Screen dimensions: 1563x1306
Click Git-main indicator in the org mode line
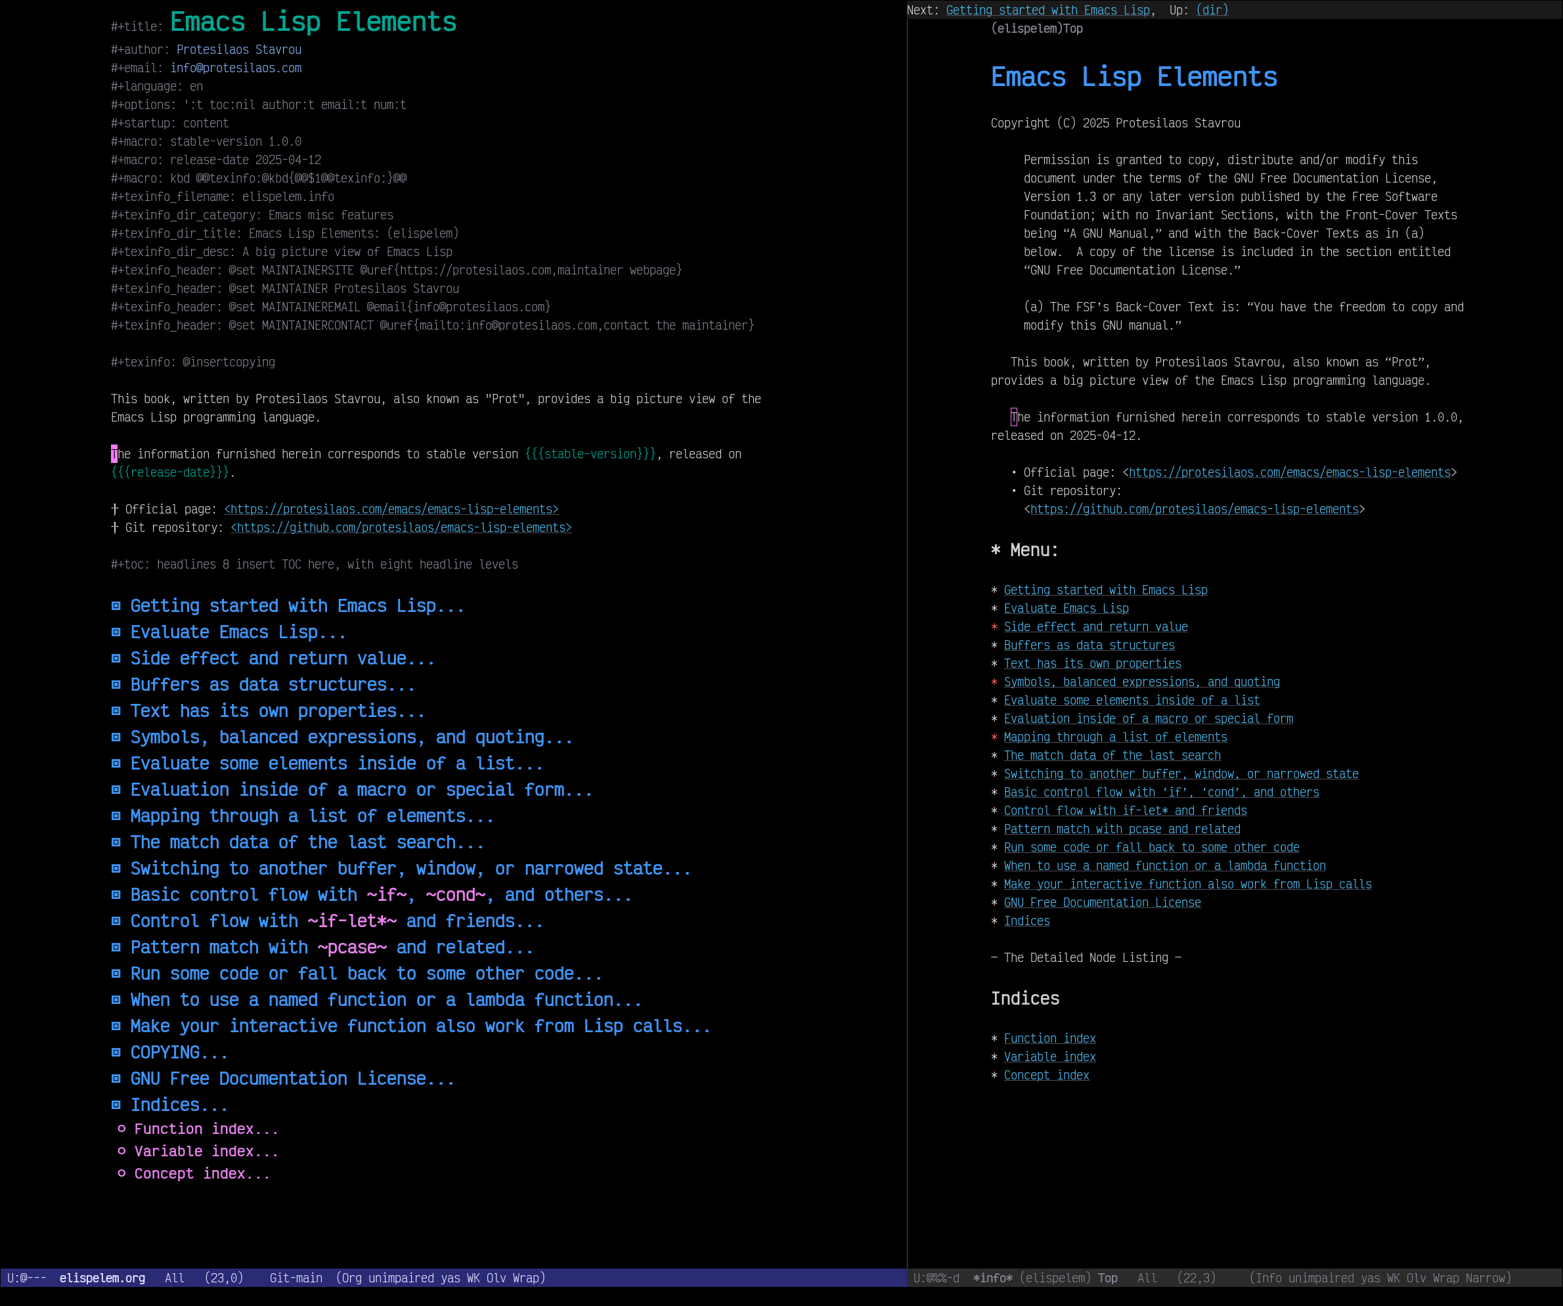pyautogui.click(x=296, y=1278)
